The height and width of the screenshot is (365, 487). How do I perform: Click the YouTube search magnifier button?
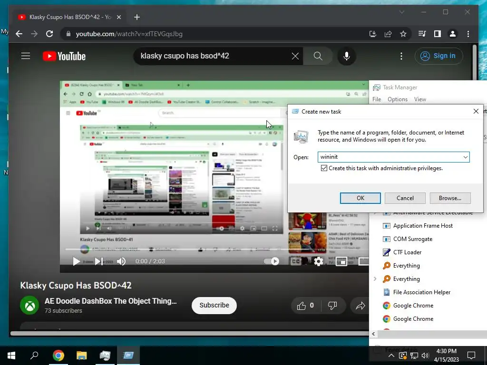[x=318, y=56]
